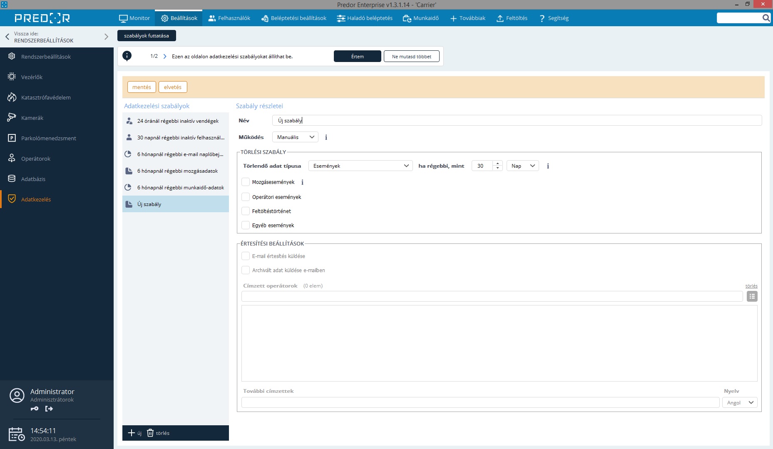
Task: Increase days value with up stepper
Action: 497,164
